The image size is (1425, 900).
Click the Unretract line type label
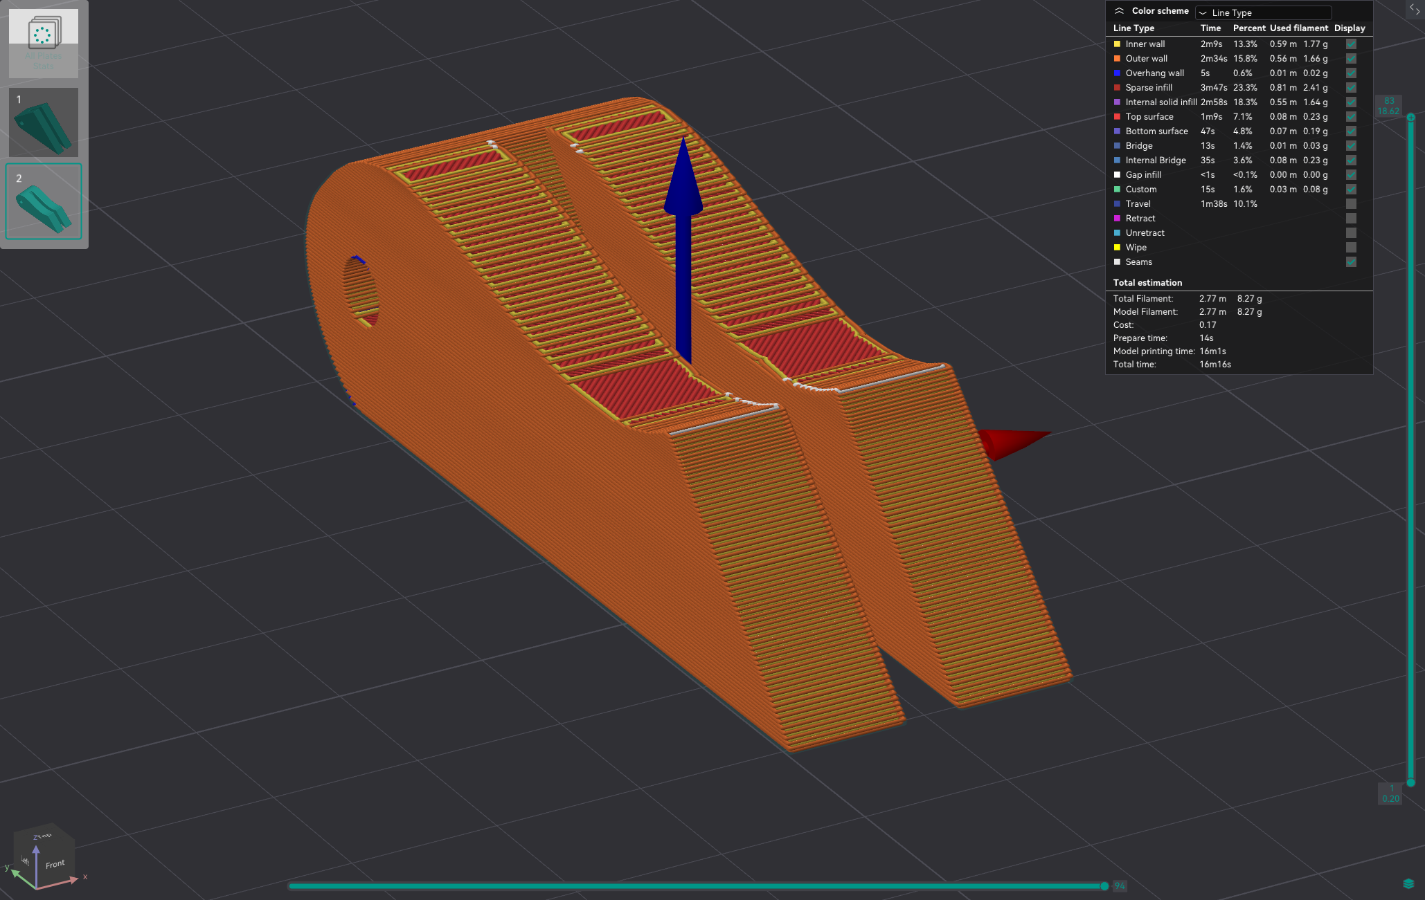click(1145, 232)
